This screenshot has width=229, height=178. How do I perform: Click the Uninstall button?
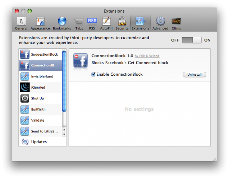(x=194, y=75)
